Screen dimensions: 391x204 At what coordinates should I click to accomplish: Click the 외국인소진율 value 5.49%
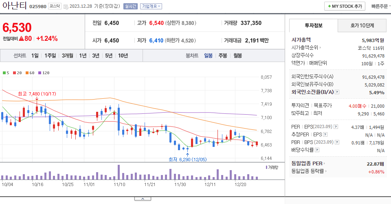pos(376,93)
